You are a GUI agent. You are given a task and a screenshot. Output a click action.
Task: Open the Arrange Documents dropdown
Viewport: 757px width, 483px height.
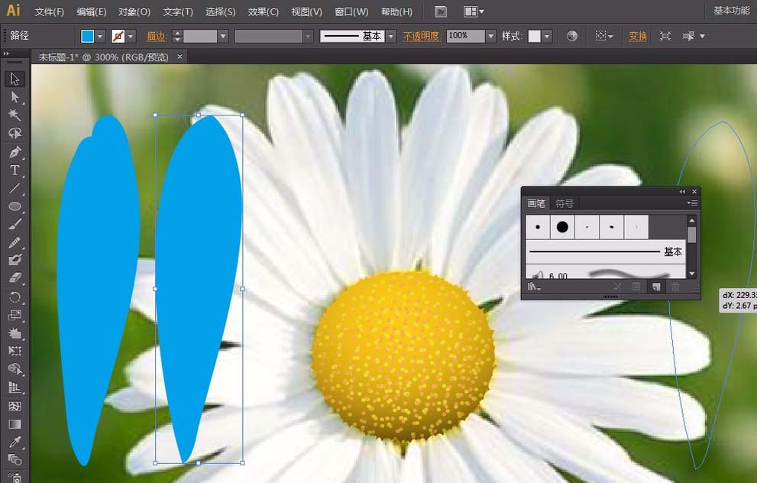pos(474,11)
